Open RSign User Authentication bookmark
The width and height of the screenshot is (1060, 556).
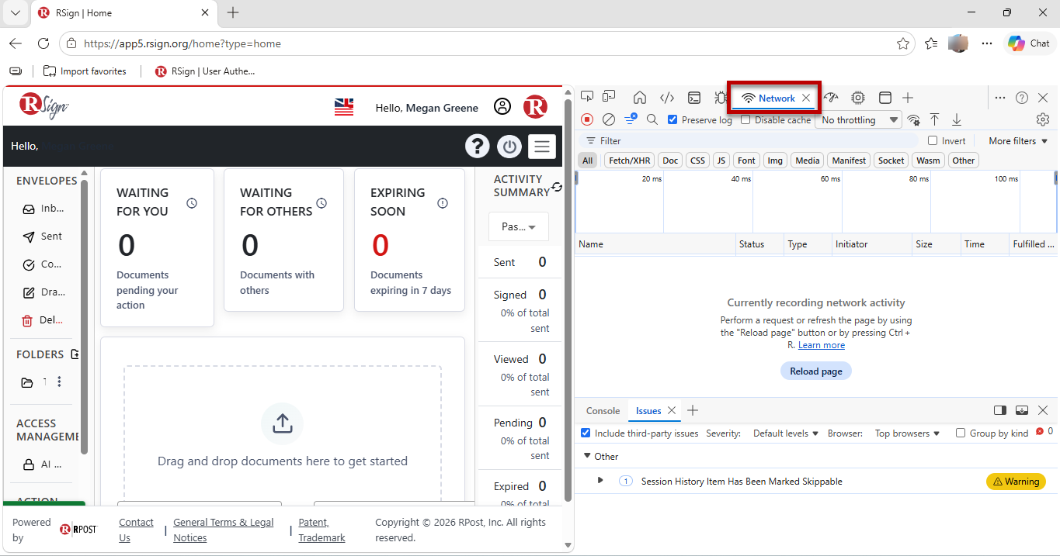(205, 71)
